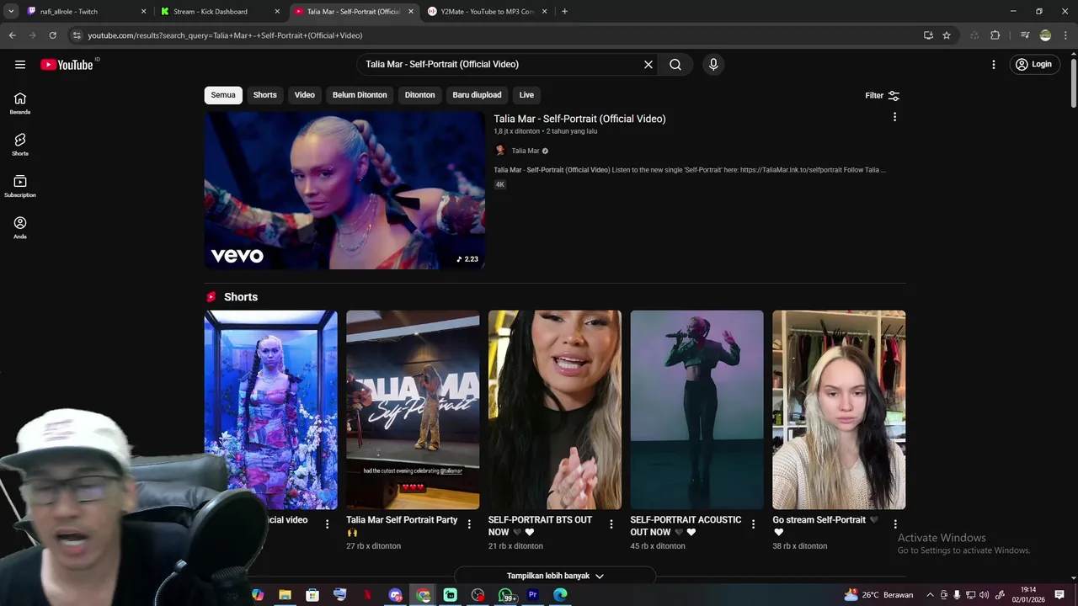This screenshot has height=606, width=1078.
Task: Open File Explorer from the taskbar
Action: pyautogui.click(x=285, y=595)
